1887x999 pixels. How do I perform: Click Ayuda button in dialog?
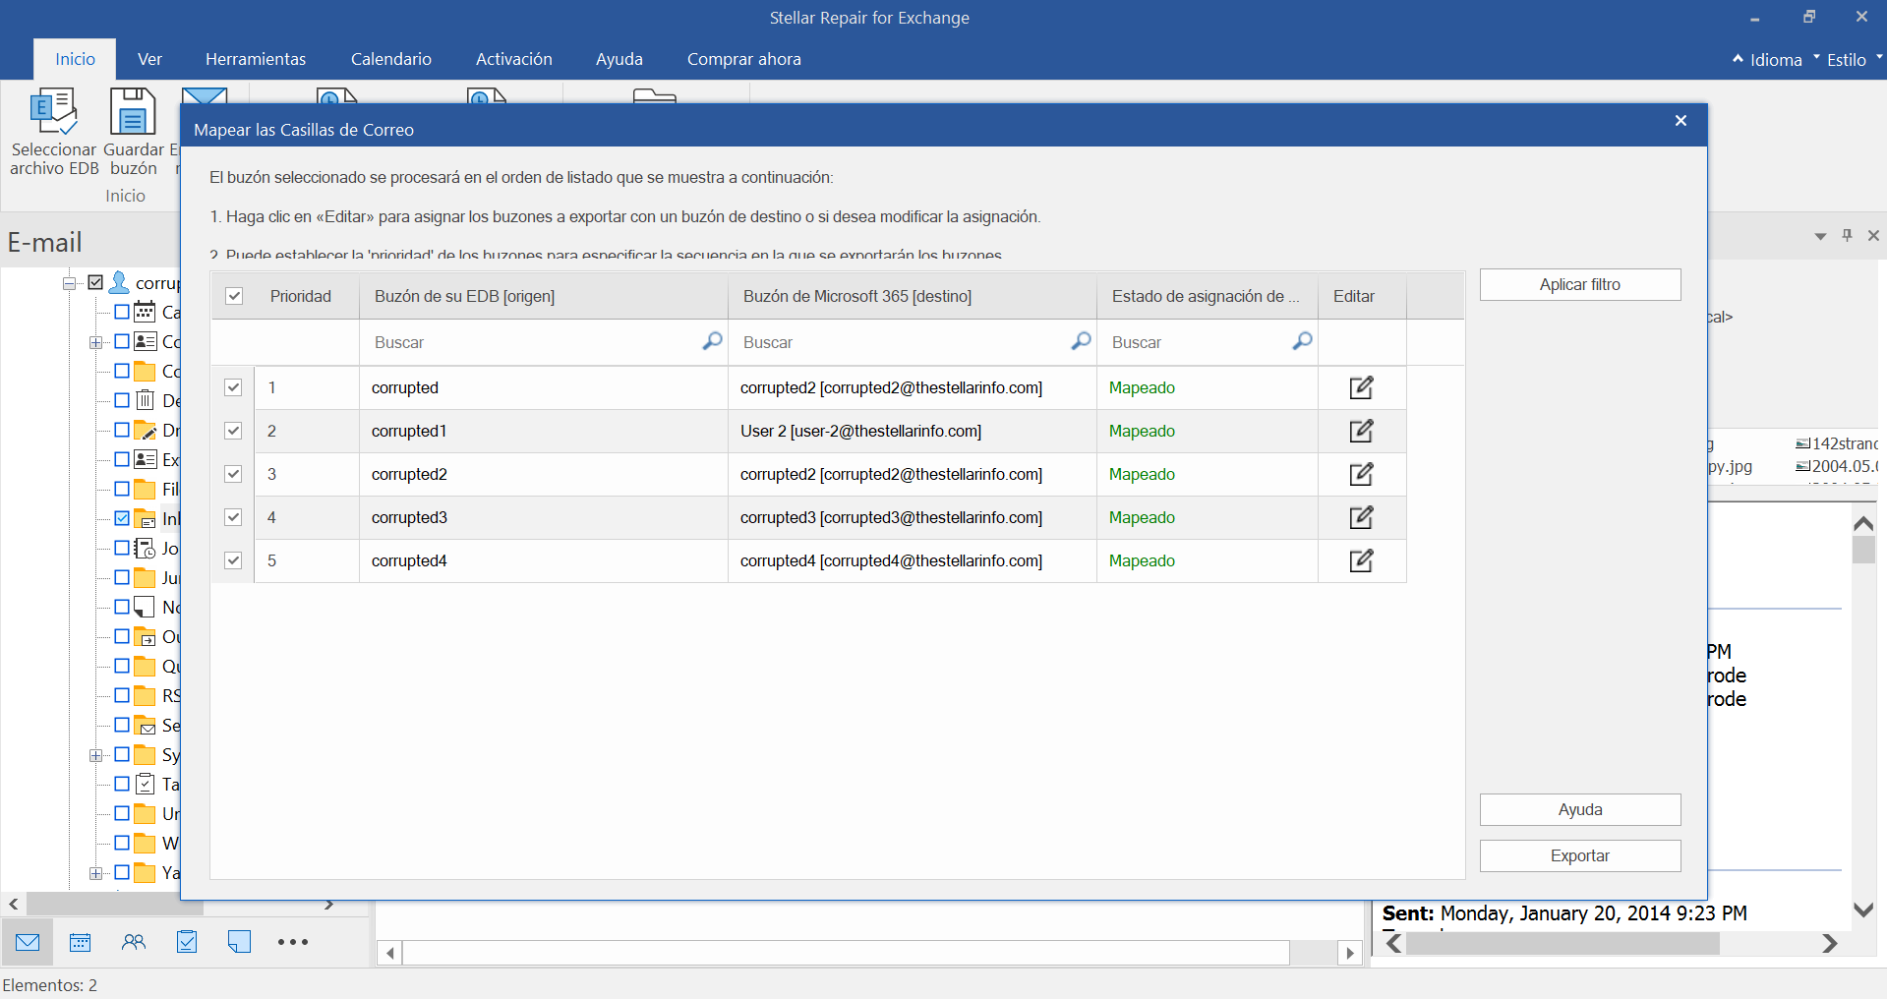pyautogui.click(x=1580, y=809)
